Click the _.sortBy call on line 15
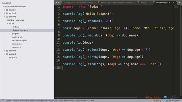Viewport: 182px width, 102px height. pos(91,57)
